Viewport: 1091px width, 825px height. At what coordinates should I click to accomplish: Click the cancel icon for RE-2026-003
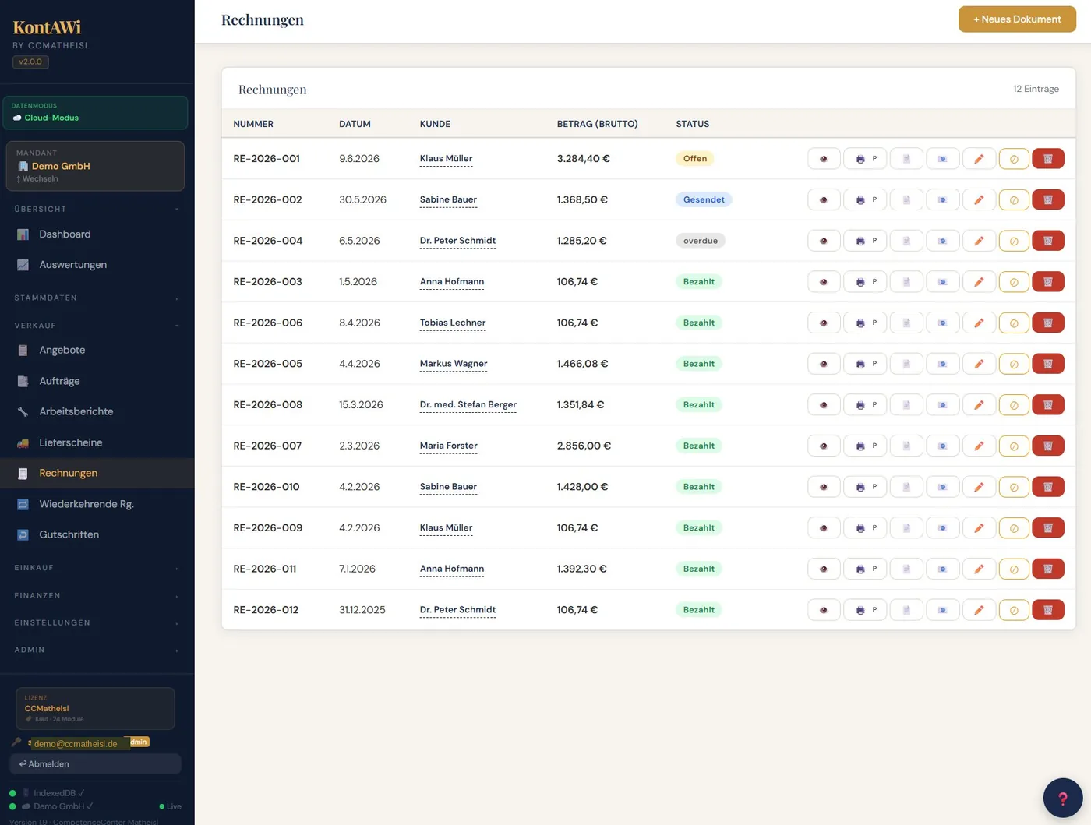[1014, 282]
